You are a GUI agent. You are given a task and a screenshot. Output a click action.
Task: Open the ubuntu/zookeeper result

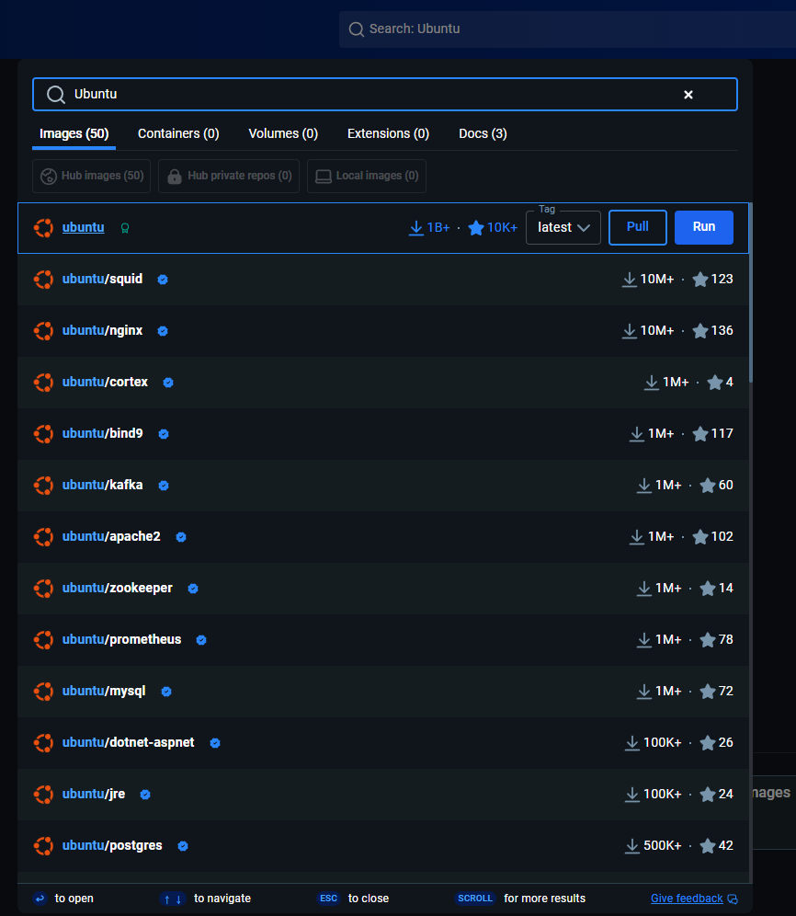[x=383, y=588]
